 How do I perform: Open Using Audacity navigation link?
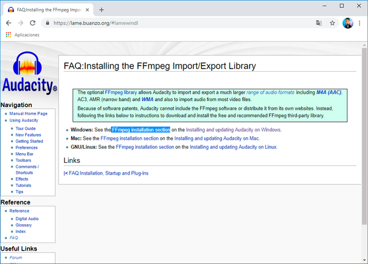pos(24,120)
